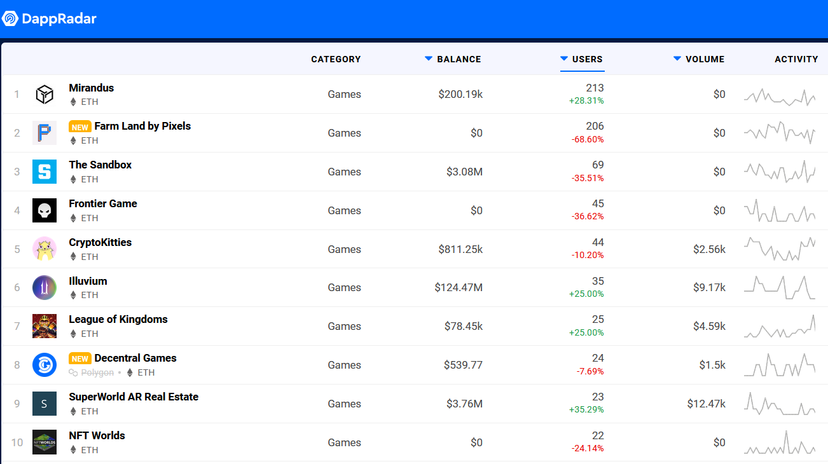Click the League of Kingdoms thumbnail
The image size is (828, 464).
point(45,326)
